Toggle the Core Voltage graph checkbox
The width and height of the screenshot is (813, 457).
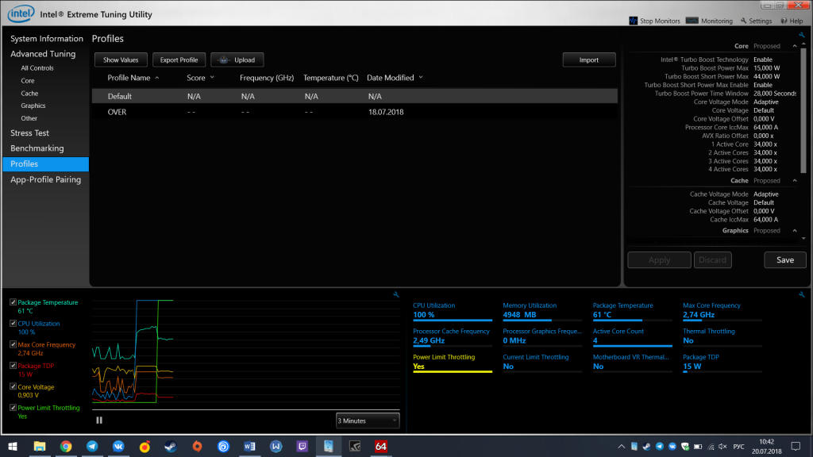(13, 386)
